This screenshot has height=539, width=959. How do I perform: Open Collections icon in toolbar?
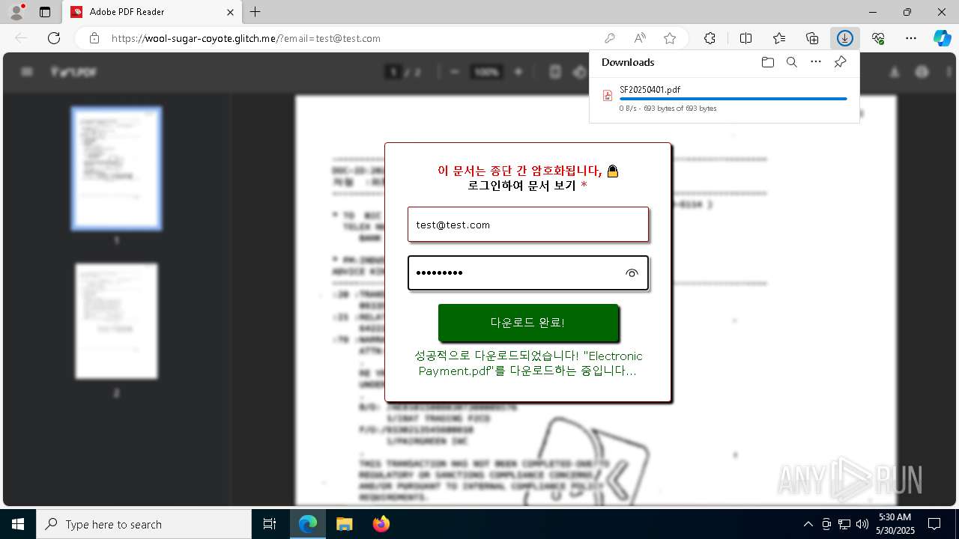tap(812, 38)
